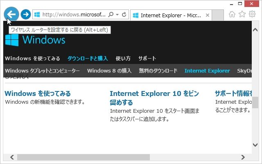Click the vertical scrollbar thumb
The height and width of the screenshot is (164, 262).
(255, 102)
